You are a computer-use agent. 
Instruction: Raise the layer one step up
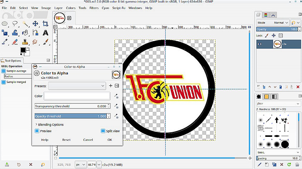pos(270,87)
